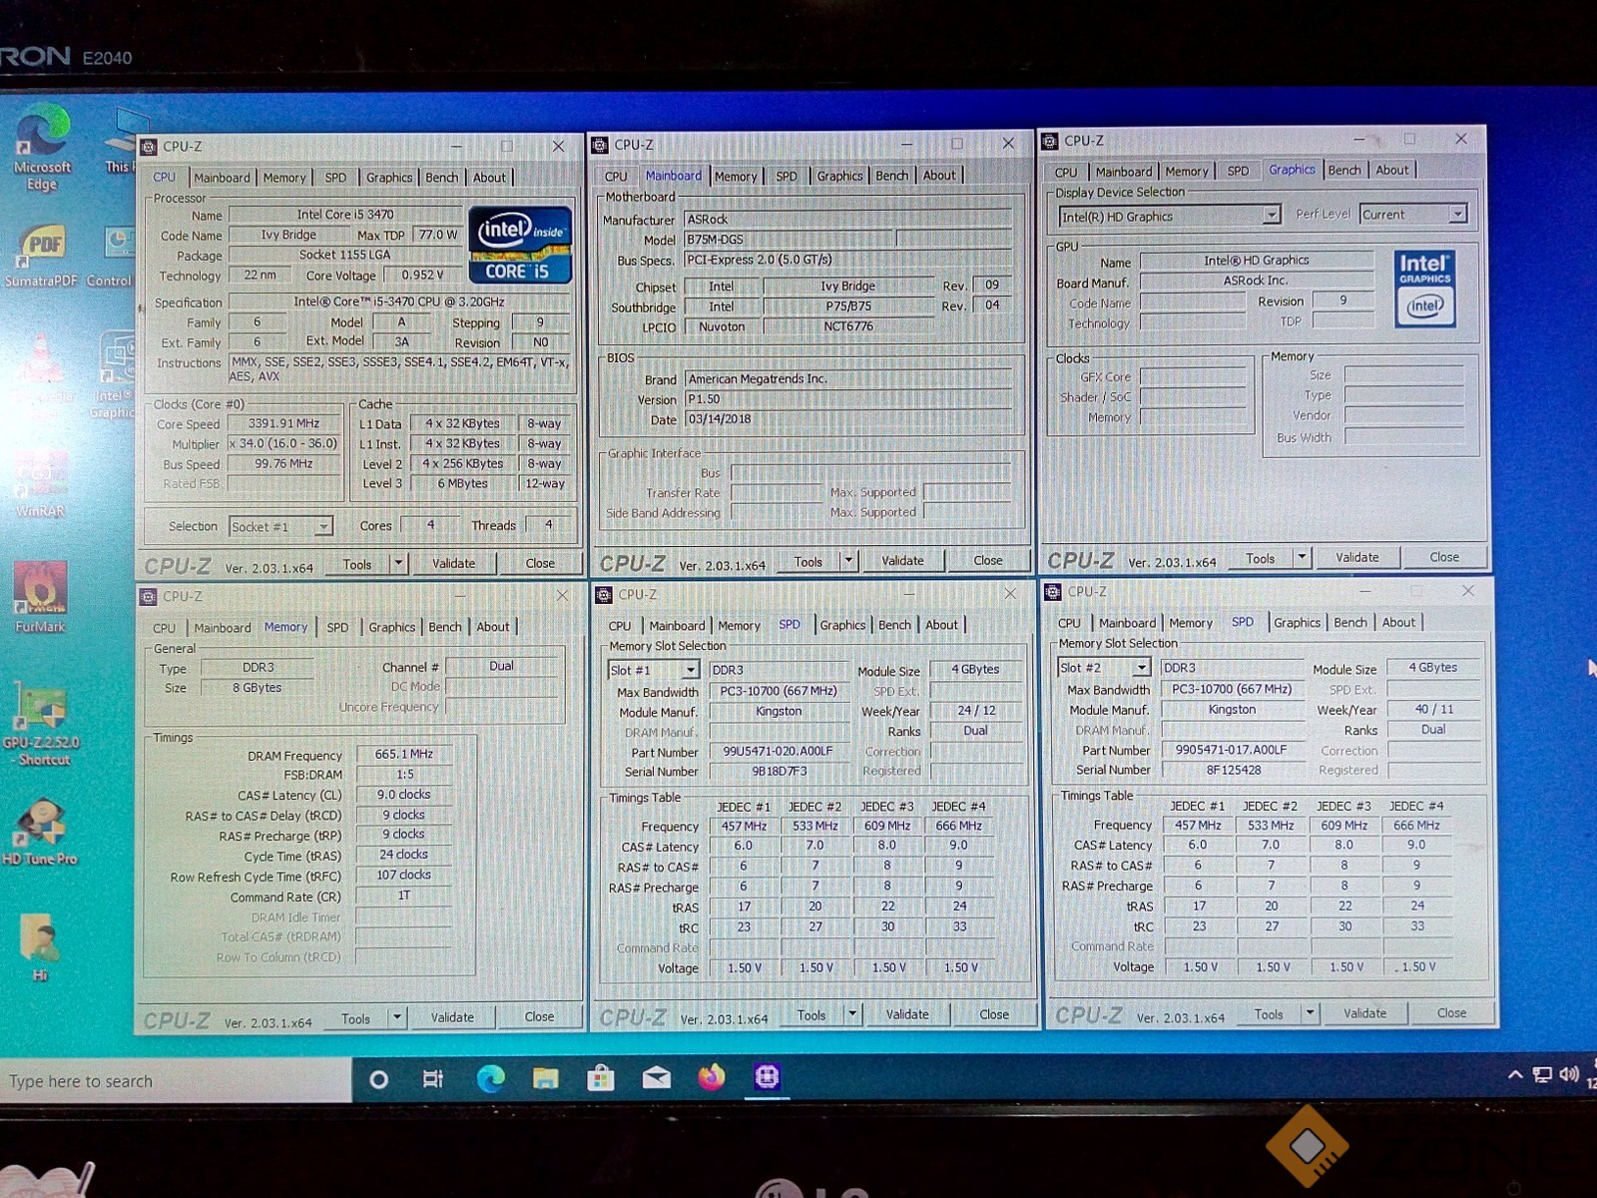
Task: Open Microsoft Store from the taskbar
Action: 600,1078
